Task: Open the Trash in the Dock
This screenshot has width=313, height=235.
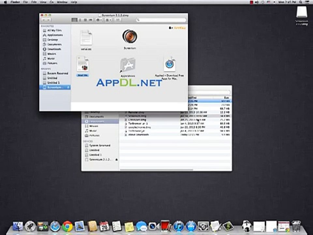Action: (x=296, y=226)
